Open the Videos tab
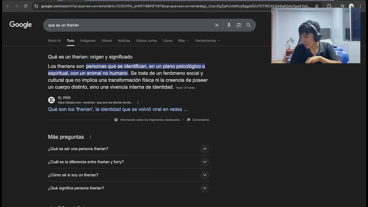368x207 pixels. coord(106,41)
